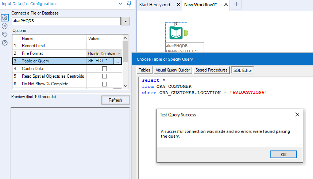Close the Start Here.yxmd tab
Viewport: 313px width, 179px height.
pyautogui.click(x=178, y=4)
